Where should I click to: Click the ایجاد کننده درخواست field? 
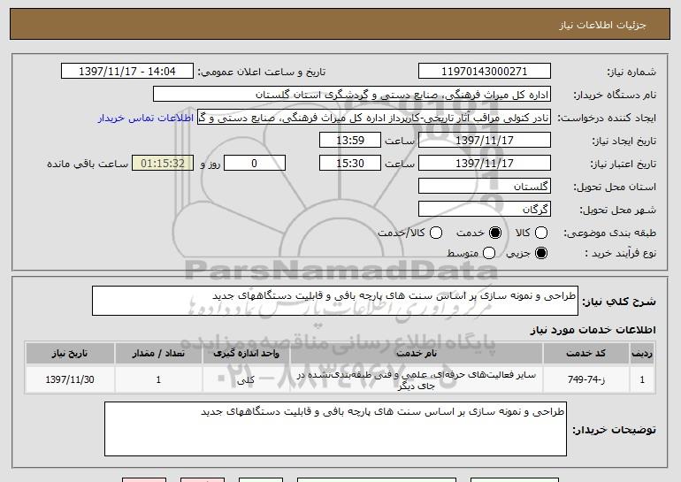pyautogui.click(x=374, y=118)
